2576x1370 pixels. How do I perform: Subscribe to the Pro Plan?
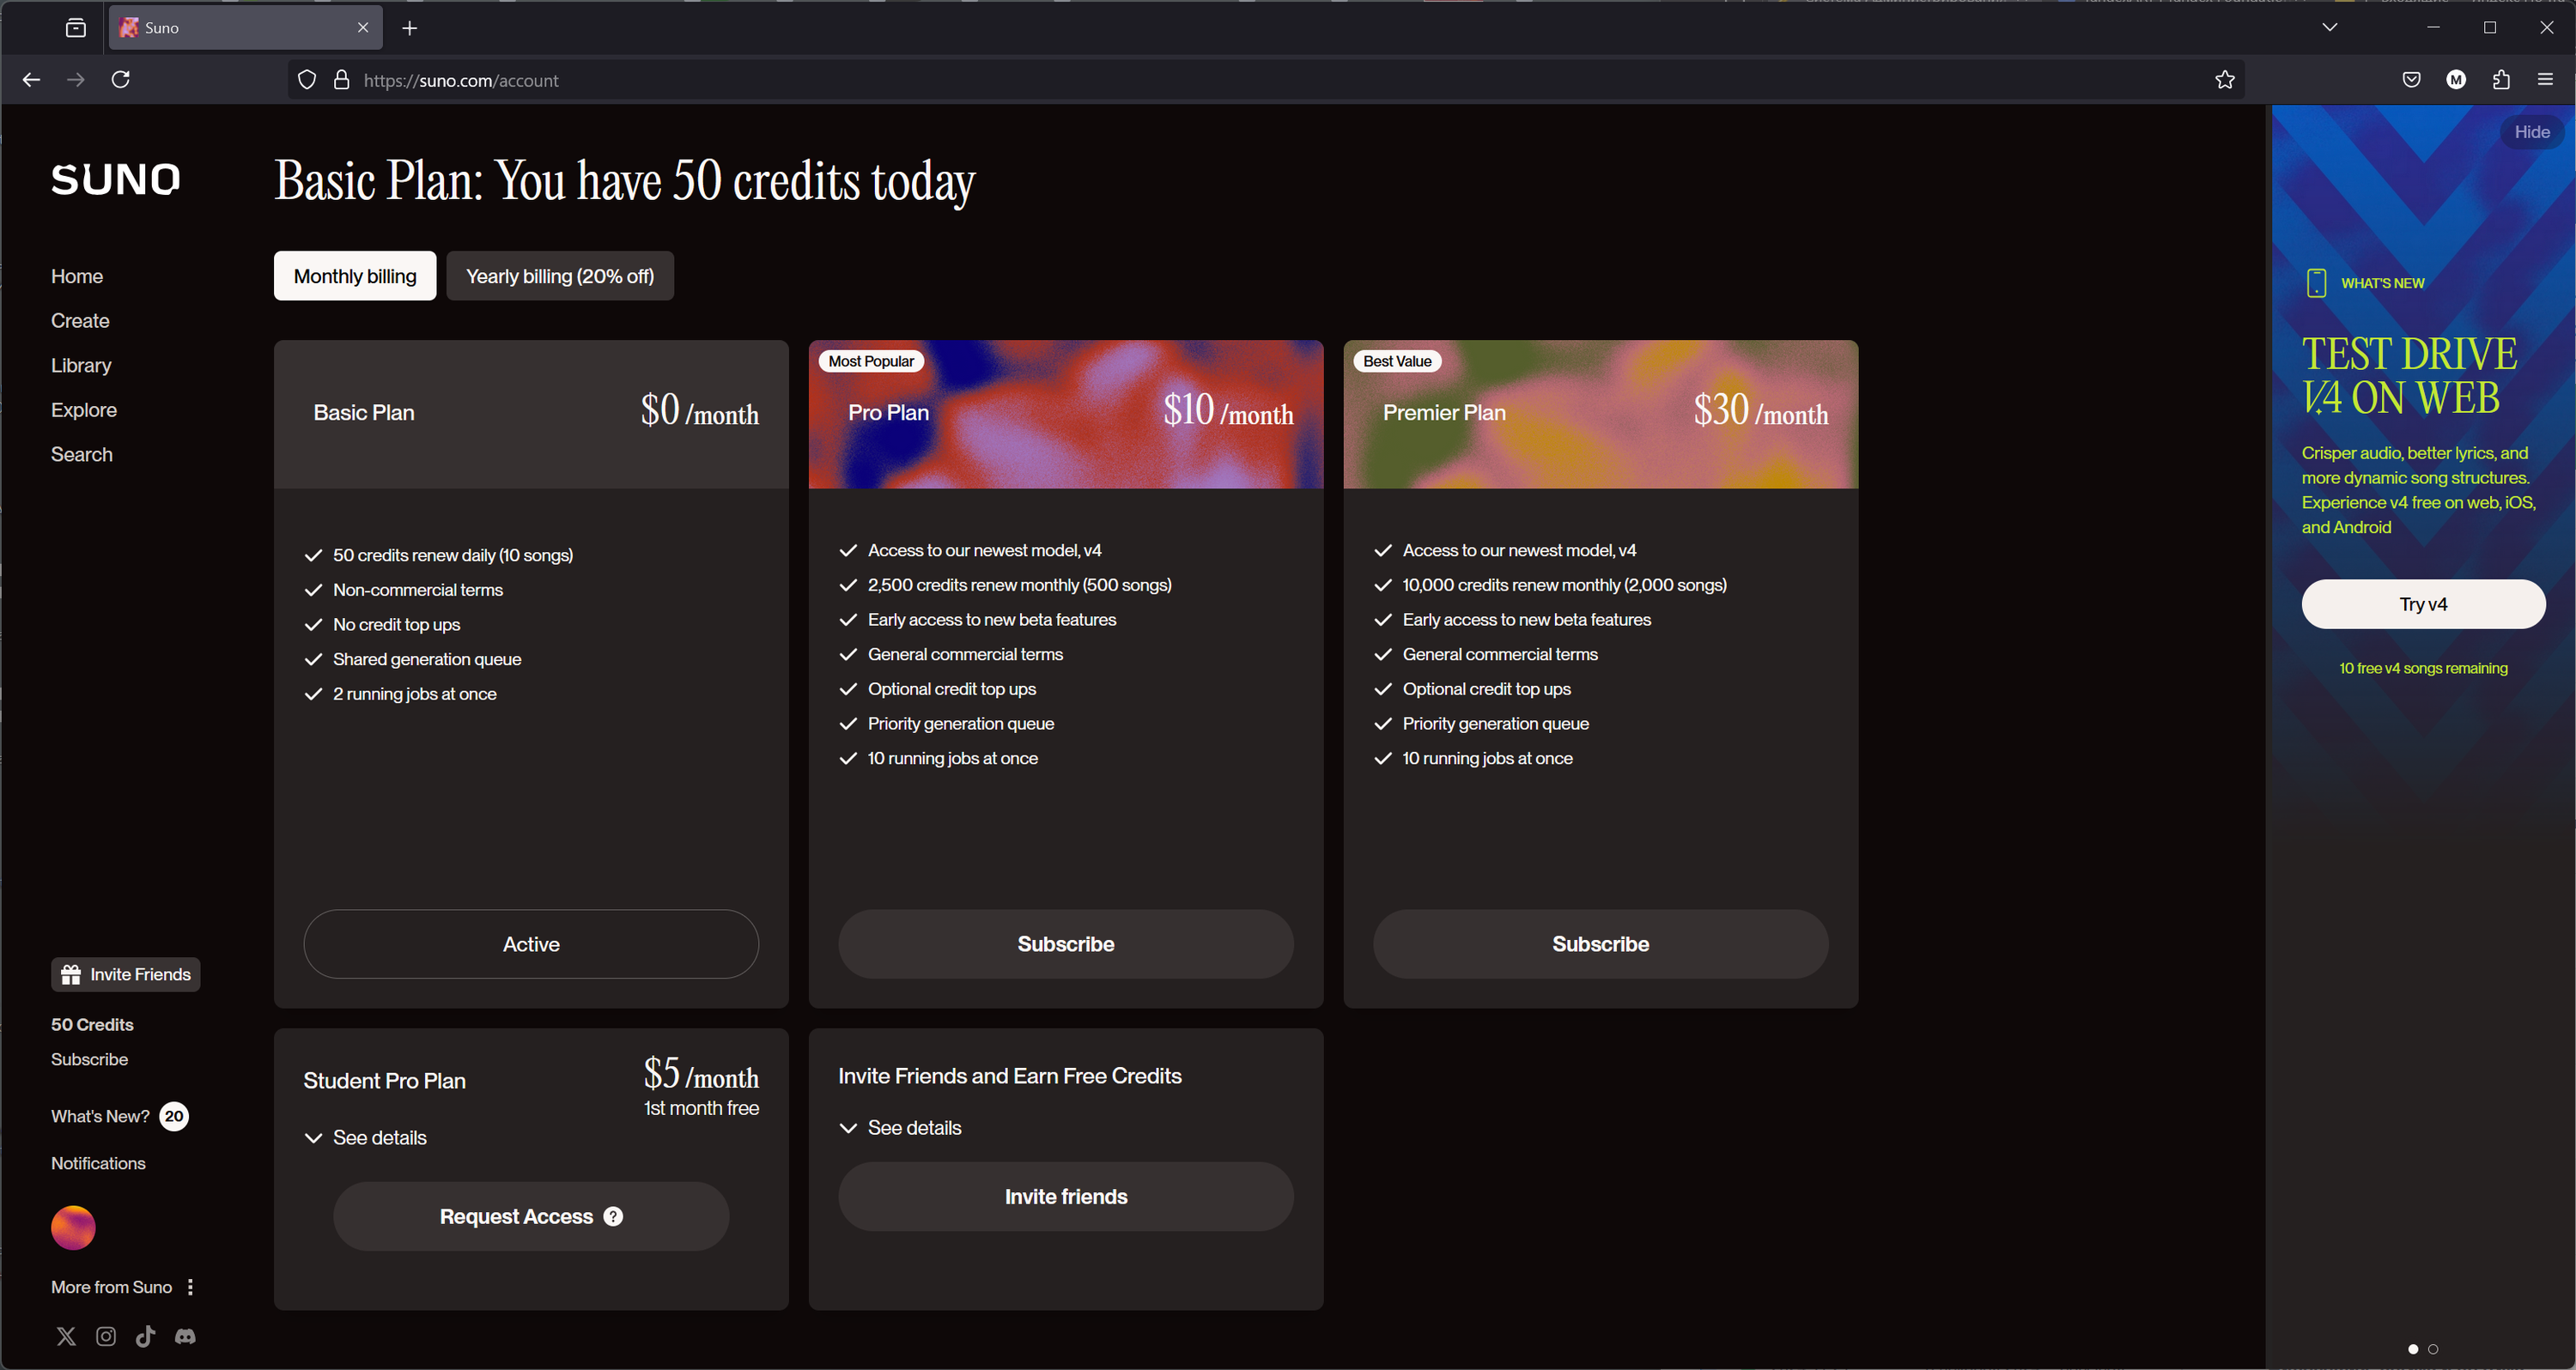(1065, 944)
